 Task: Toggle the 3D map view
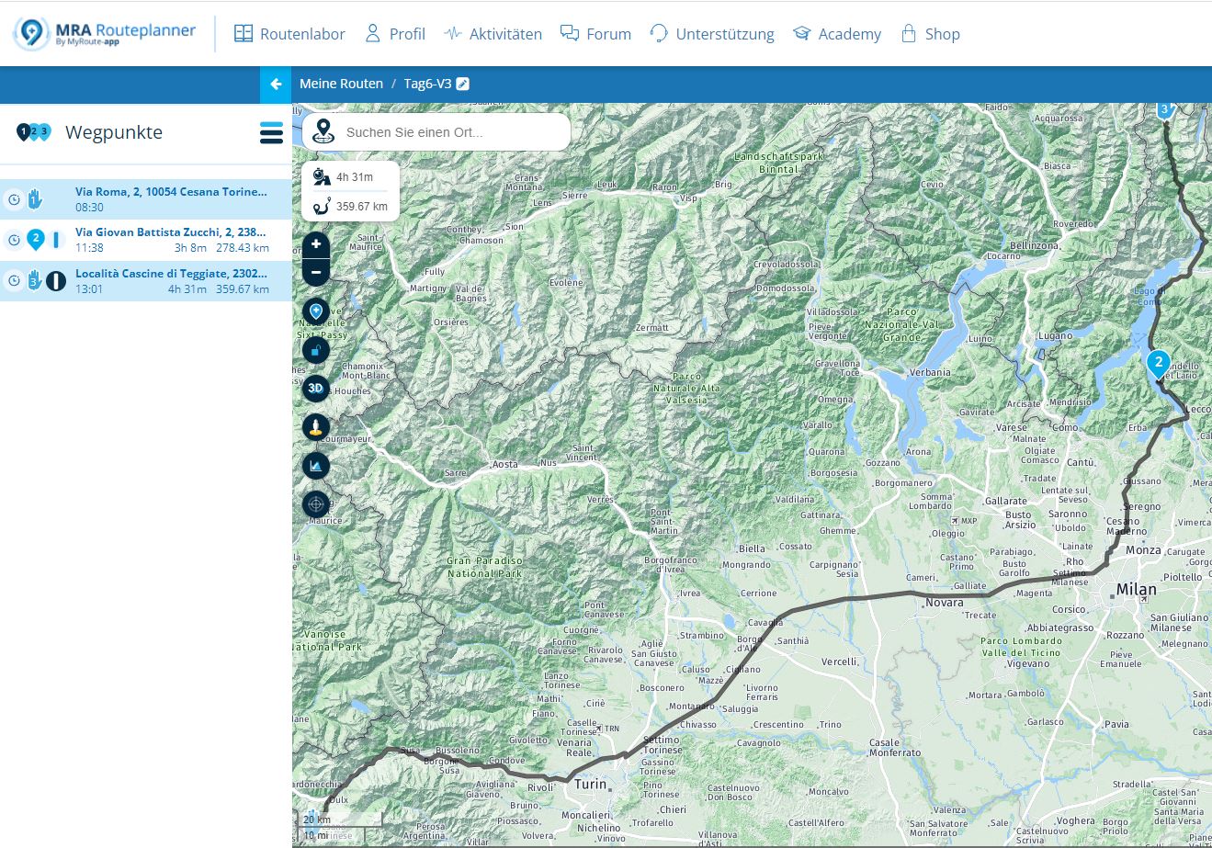coord(316,389)
